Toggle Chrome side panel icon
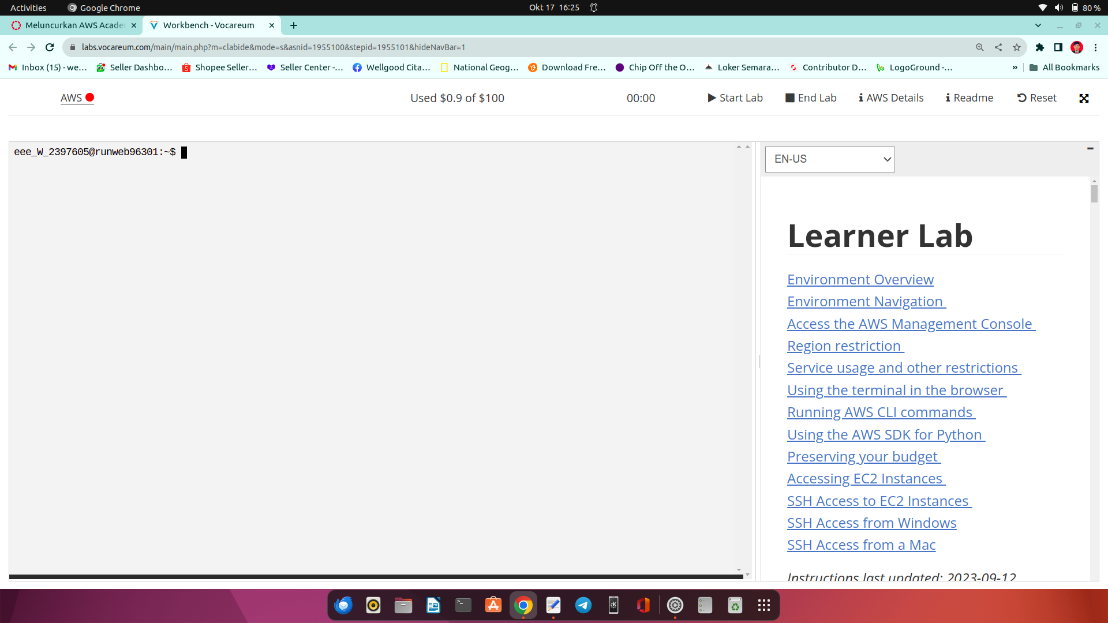Image resolution: width=1108 pixels, height=623 pixels. click(1058, 47)
